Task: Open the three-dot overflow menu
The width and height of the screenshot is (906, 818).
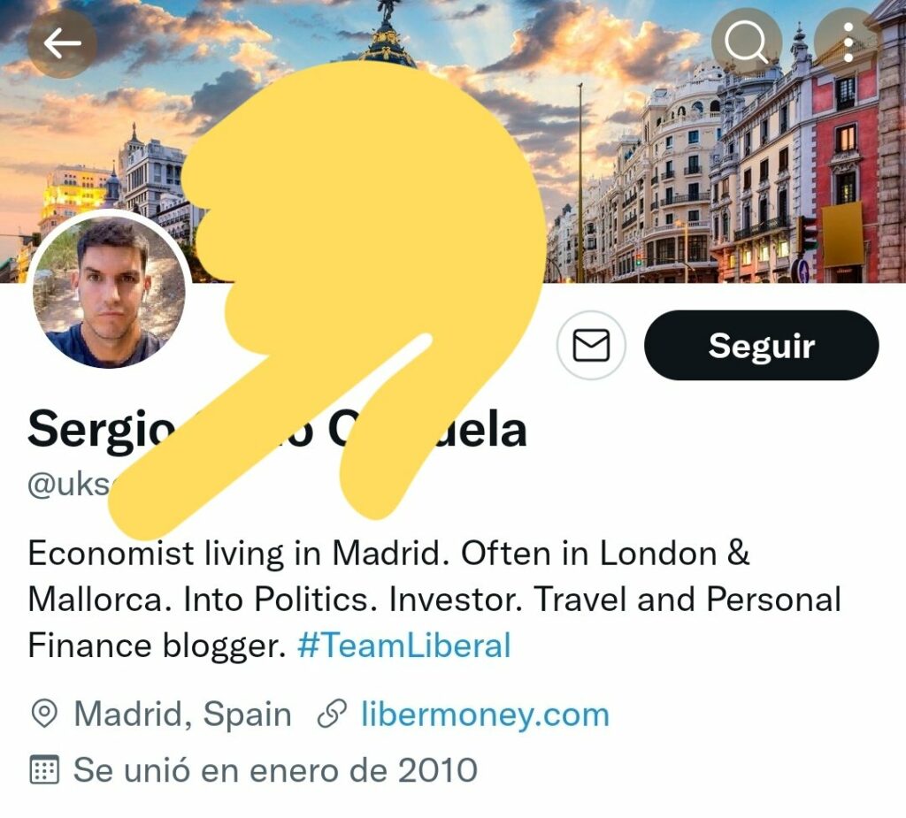Action: (848, 42)
